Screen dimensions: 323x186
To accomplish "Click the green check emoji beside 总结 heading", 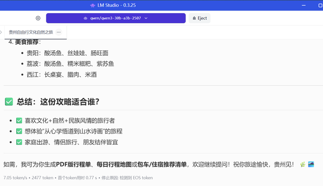I will tap(9, 102).
